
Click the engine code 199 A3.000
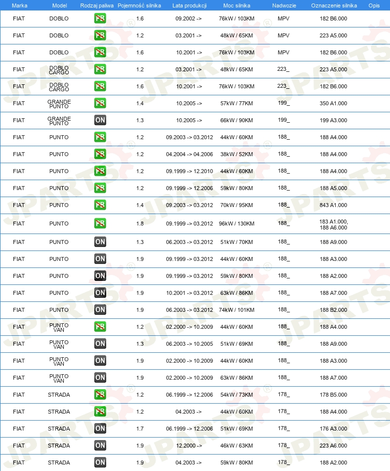[333, 120]
